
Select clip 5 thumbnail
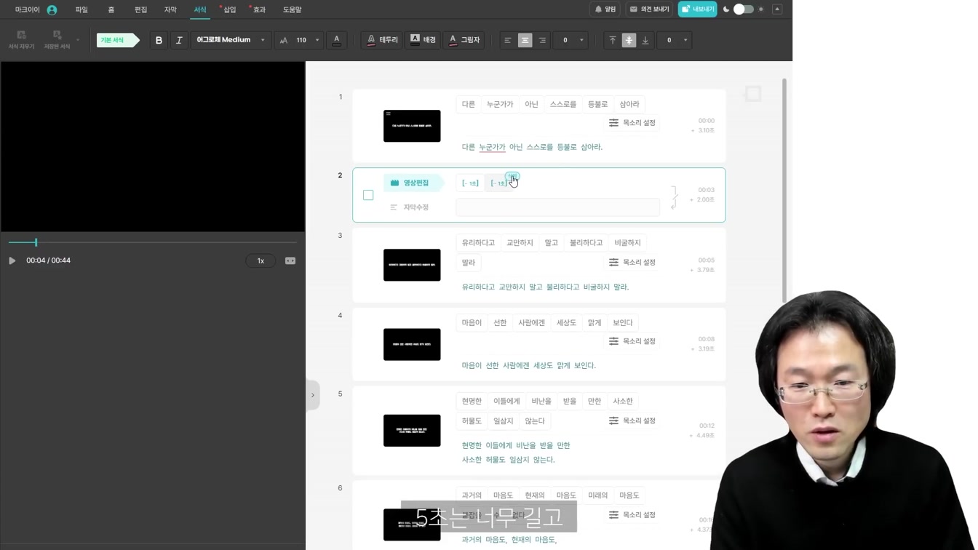(x=412, y=430)
